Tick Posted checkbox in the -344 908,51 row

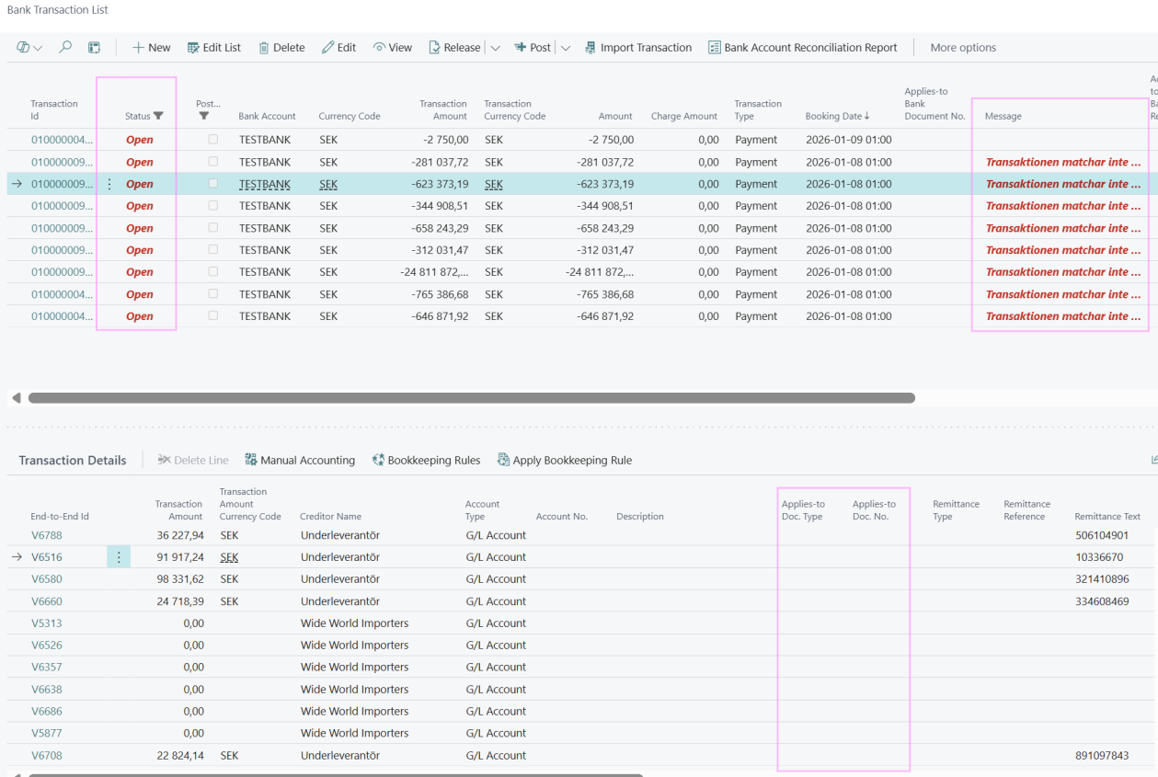point(213,206)
